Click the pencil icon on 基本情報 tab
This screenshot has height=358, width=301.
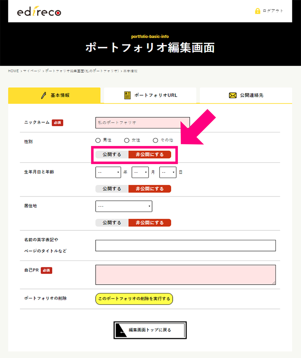click(44, 95)
